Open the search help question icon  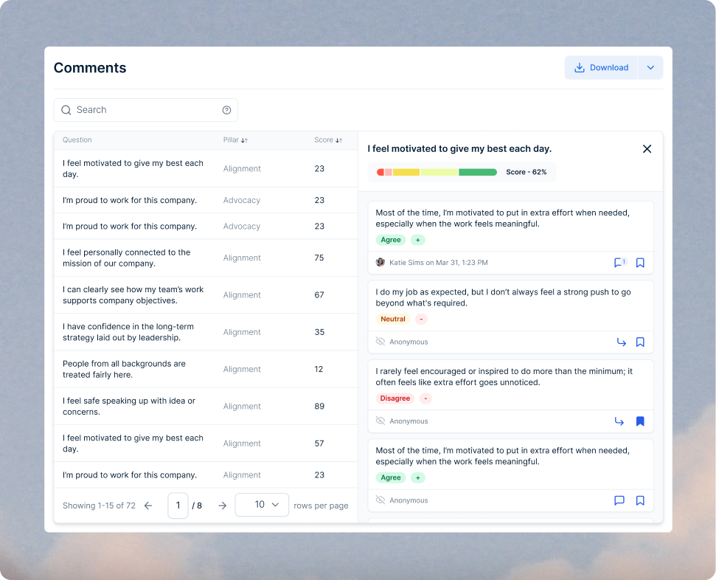226,110
